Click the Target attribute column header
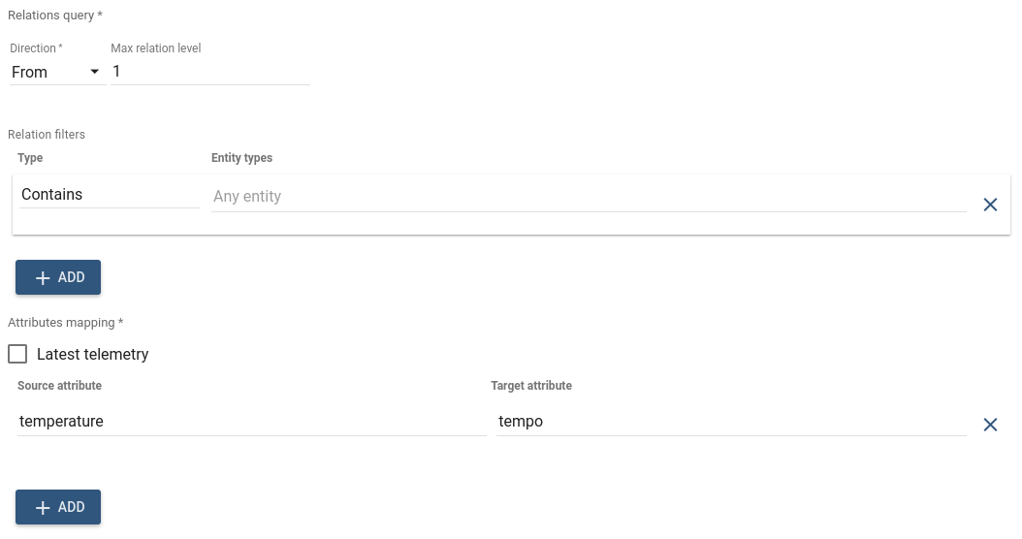The width and height of the screenshot is (1022, 539). coord(531,385)
